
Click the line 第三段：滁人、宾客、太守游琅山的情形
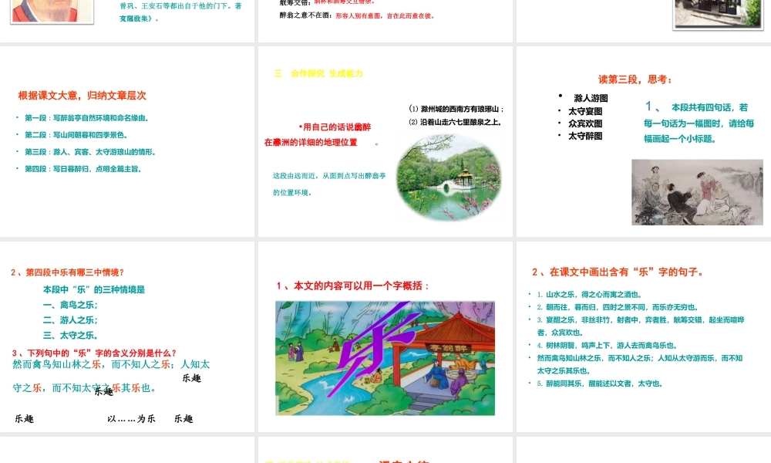(x=90, y=152)
